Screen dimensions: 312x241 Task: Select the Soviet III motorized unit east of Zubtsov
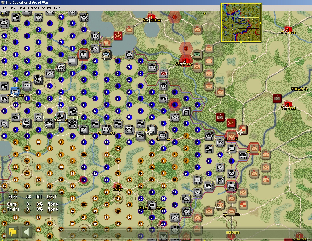[x=266, y=180]
